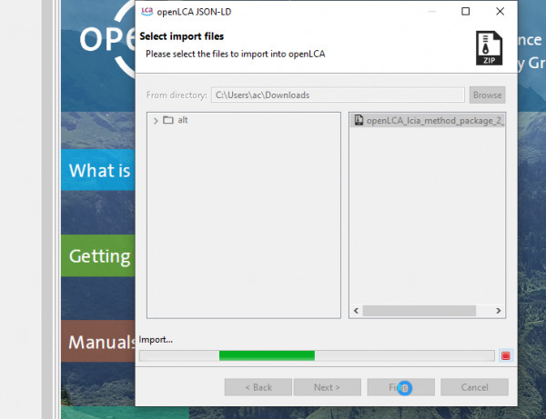Click the large ZIP icon in header
This screenshot has width=546, height=419.
tap(489, 48)
